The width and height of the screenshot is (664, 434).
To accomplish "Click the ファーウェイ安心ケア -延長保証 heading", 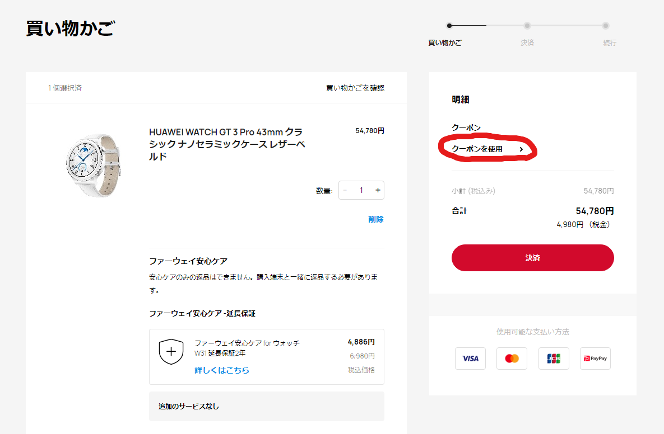I will pyautogui.click(x=202, y=314).
